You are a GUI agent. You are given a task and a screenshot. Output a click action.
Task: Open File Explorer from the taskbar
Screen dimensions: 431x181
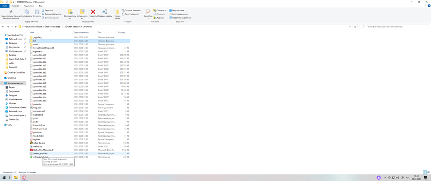pyautogui.click(x=16, y=178)
